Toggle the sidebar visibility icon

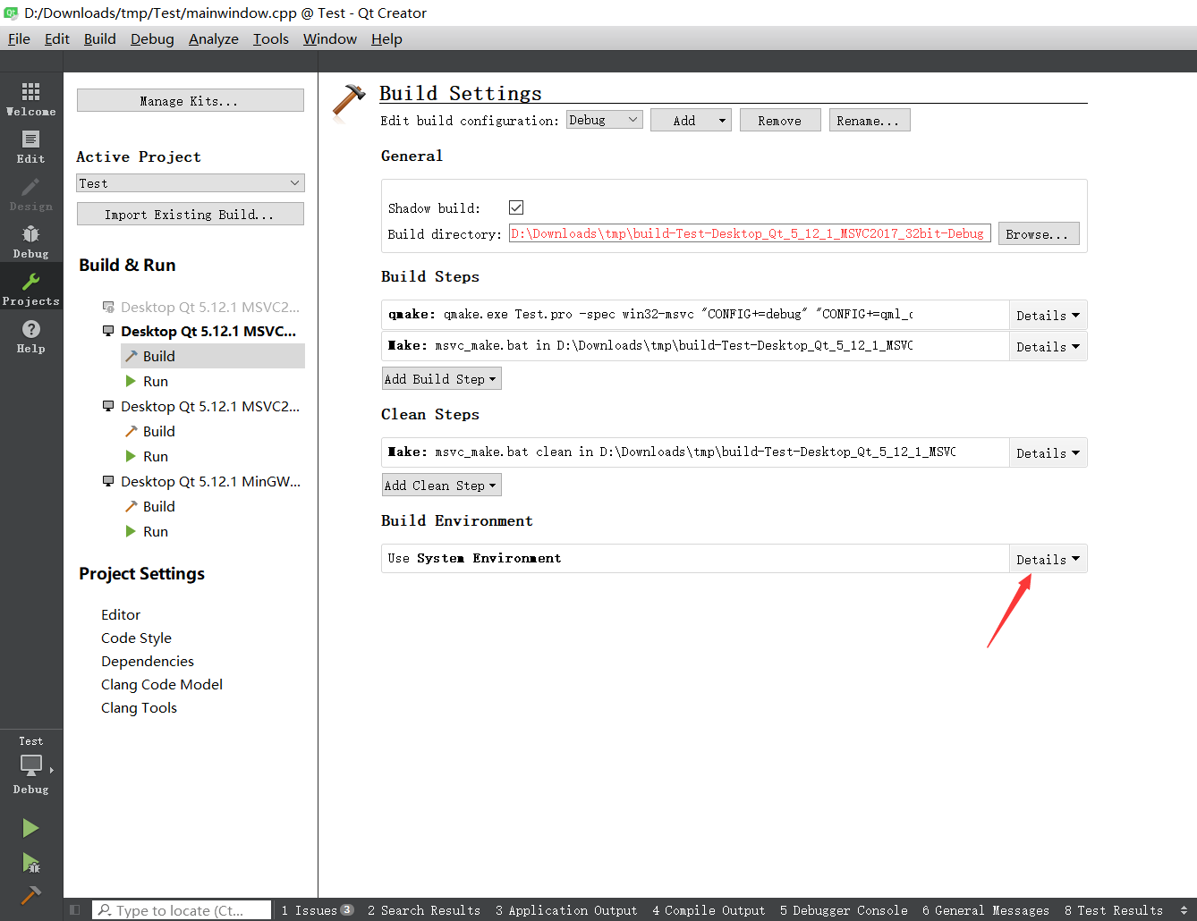[75, 910]
